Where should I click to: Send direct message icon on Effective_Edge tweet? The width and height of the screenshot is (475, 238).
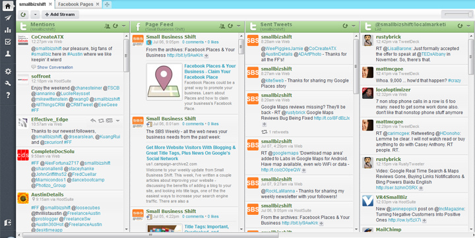110,121
